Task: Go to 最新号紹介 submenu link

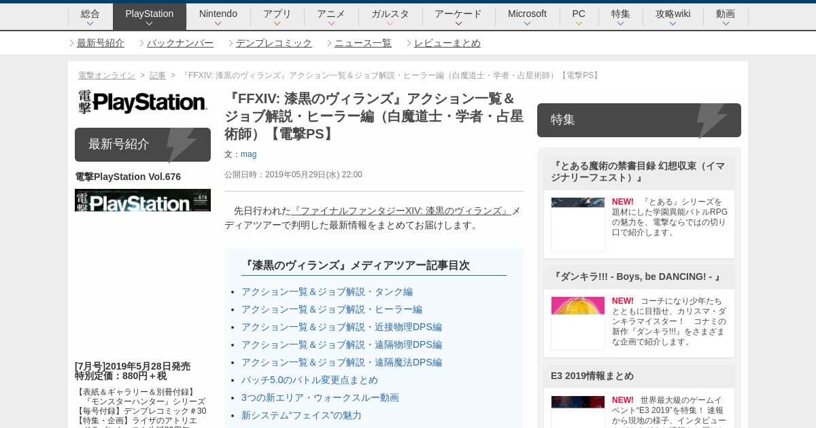Action: tap(101, 43)
